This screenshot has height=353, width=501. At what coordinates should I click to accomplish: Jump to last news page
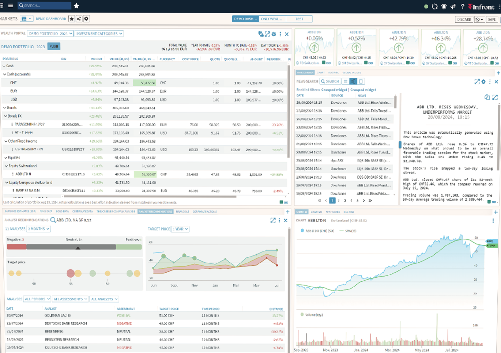370,201
